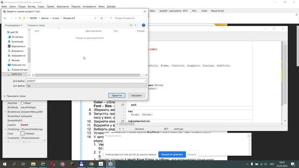Go up one folder level

tap(20, 18)
